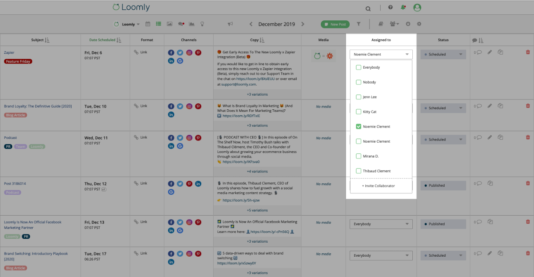Click the New Post button
Viewport: 534px width, 277px height.
pyautogui.click(x=335, y=24)
